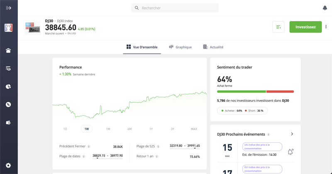Click the Plage de 52S range slider
The height and width of the screenshot is (174, 332).
(185, 149)
